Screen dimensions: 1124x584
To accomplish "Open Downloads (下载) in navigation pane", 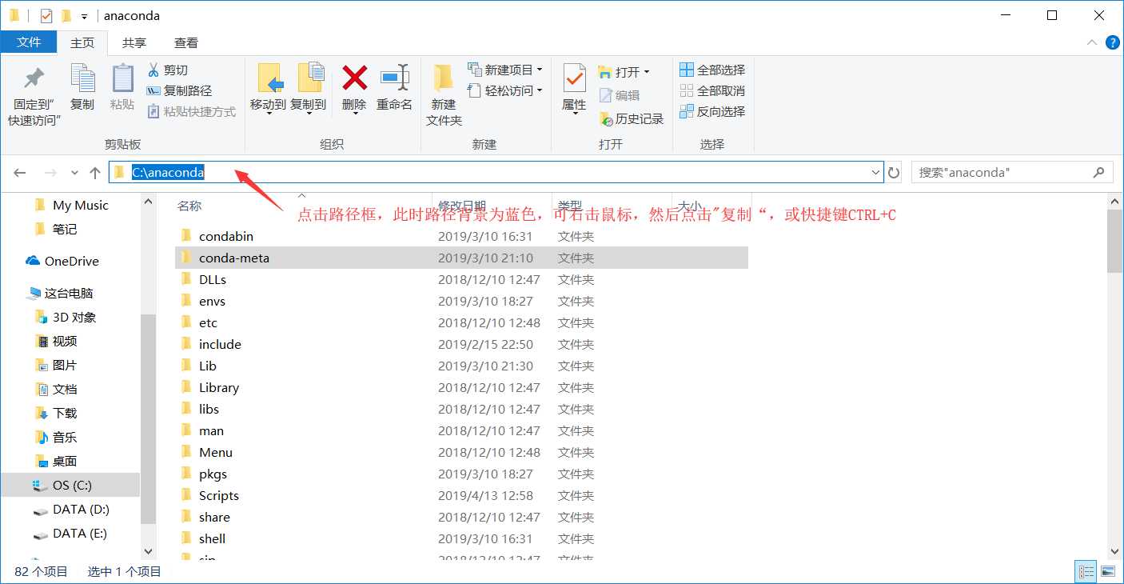I will coord(65,413).
